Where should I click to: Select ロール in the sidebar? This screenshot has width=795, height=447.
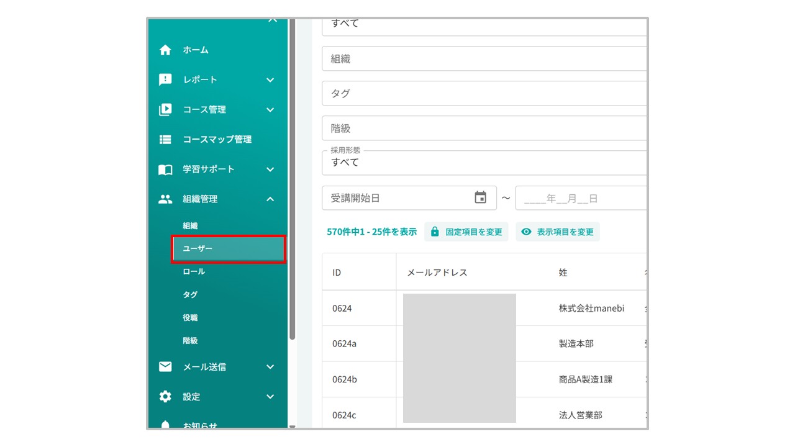(194, 272)
